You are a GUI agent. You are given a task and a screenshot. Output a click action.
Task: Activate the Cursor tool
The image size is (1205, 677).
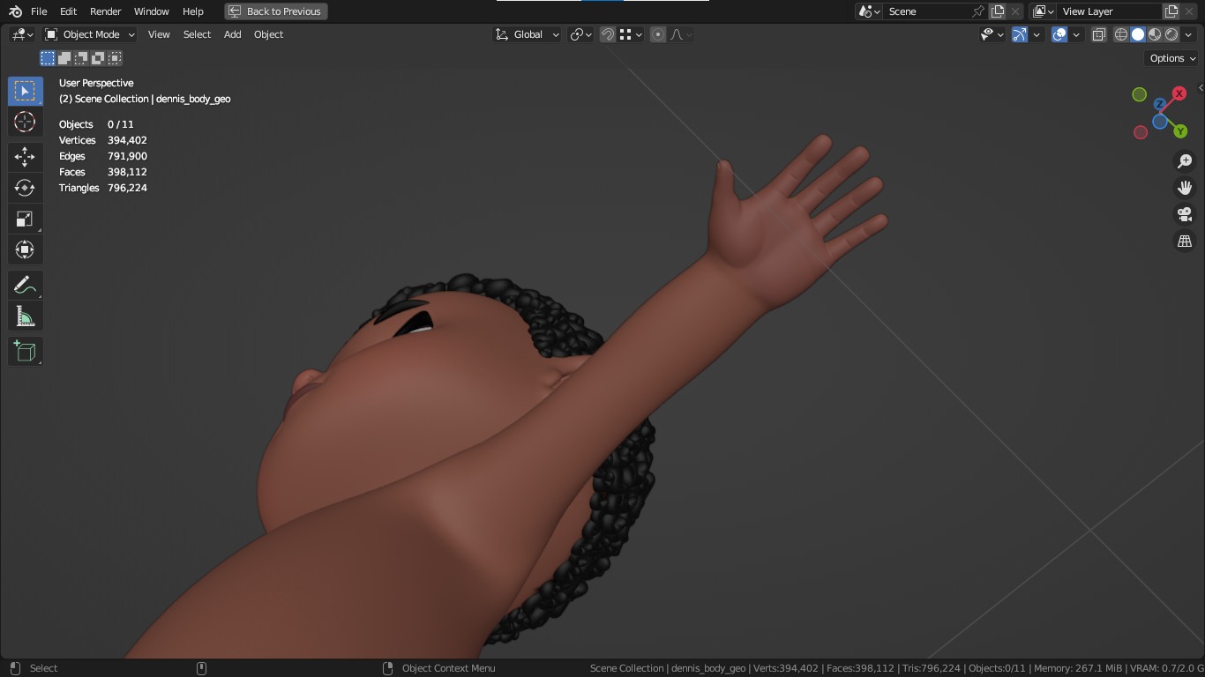coord(25,122)
